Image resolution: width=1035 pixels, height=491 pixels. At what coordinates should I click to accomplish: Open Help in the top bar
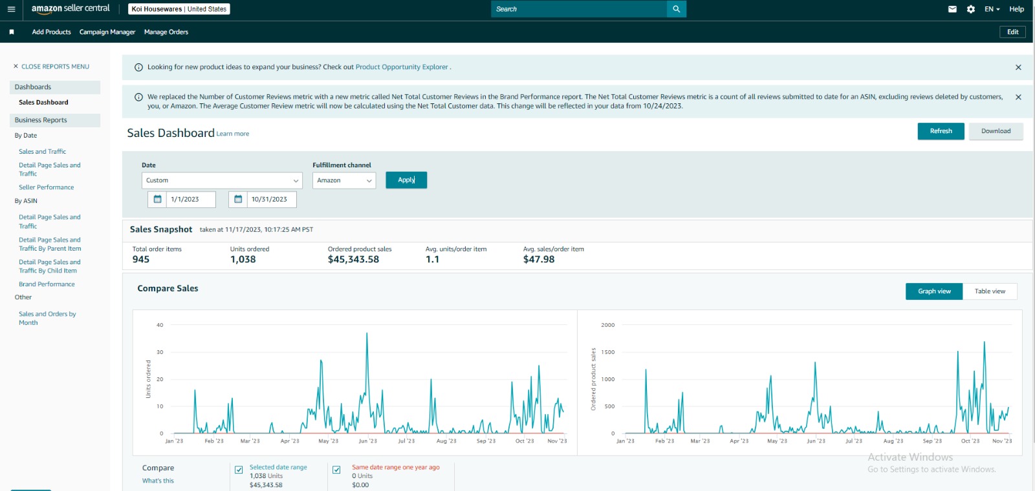point(1016,9)
